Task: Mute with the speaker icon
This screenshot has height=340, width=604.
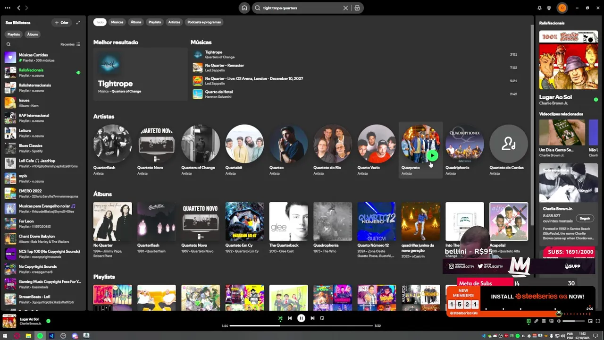Action: coord(559,322)
